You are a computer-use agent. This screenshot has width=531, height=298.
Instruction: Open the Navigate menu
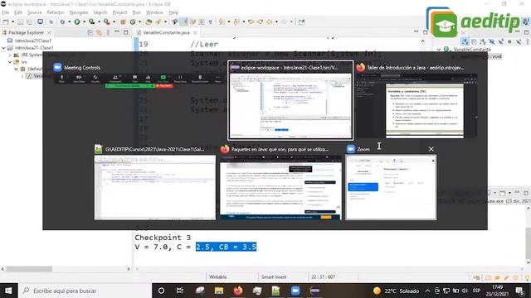[x=79, y=12]
